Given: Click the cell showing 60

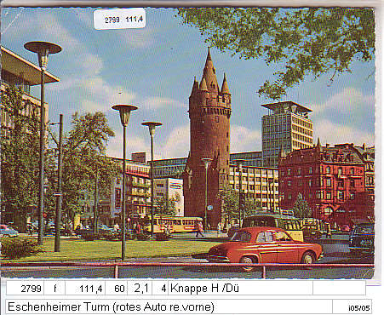Looking at the screenshot, I should (117, 289).
